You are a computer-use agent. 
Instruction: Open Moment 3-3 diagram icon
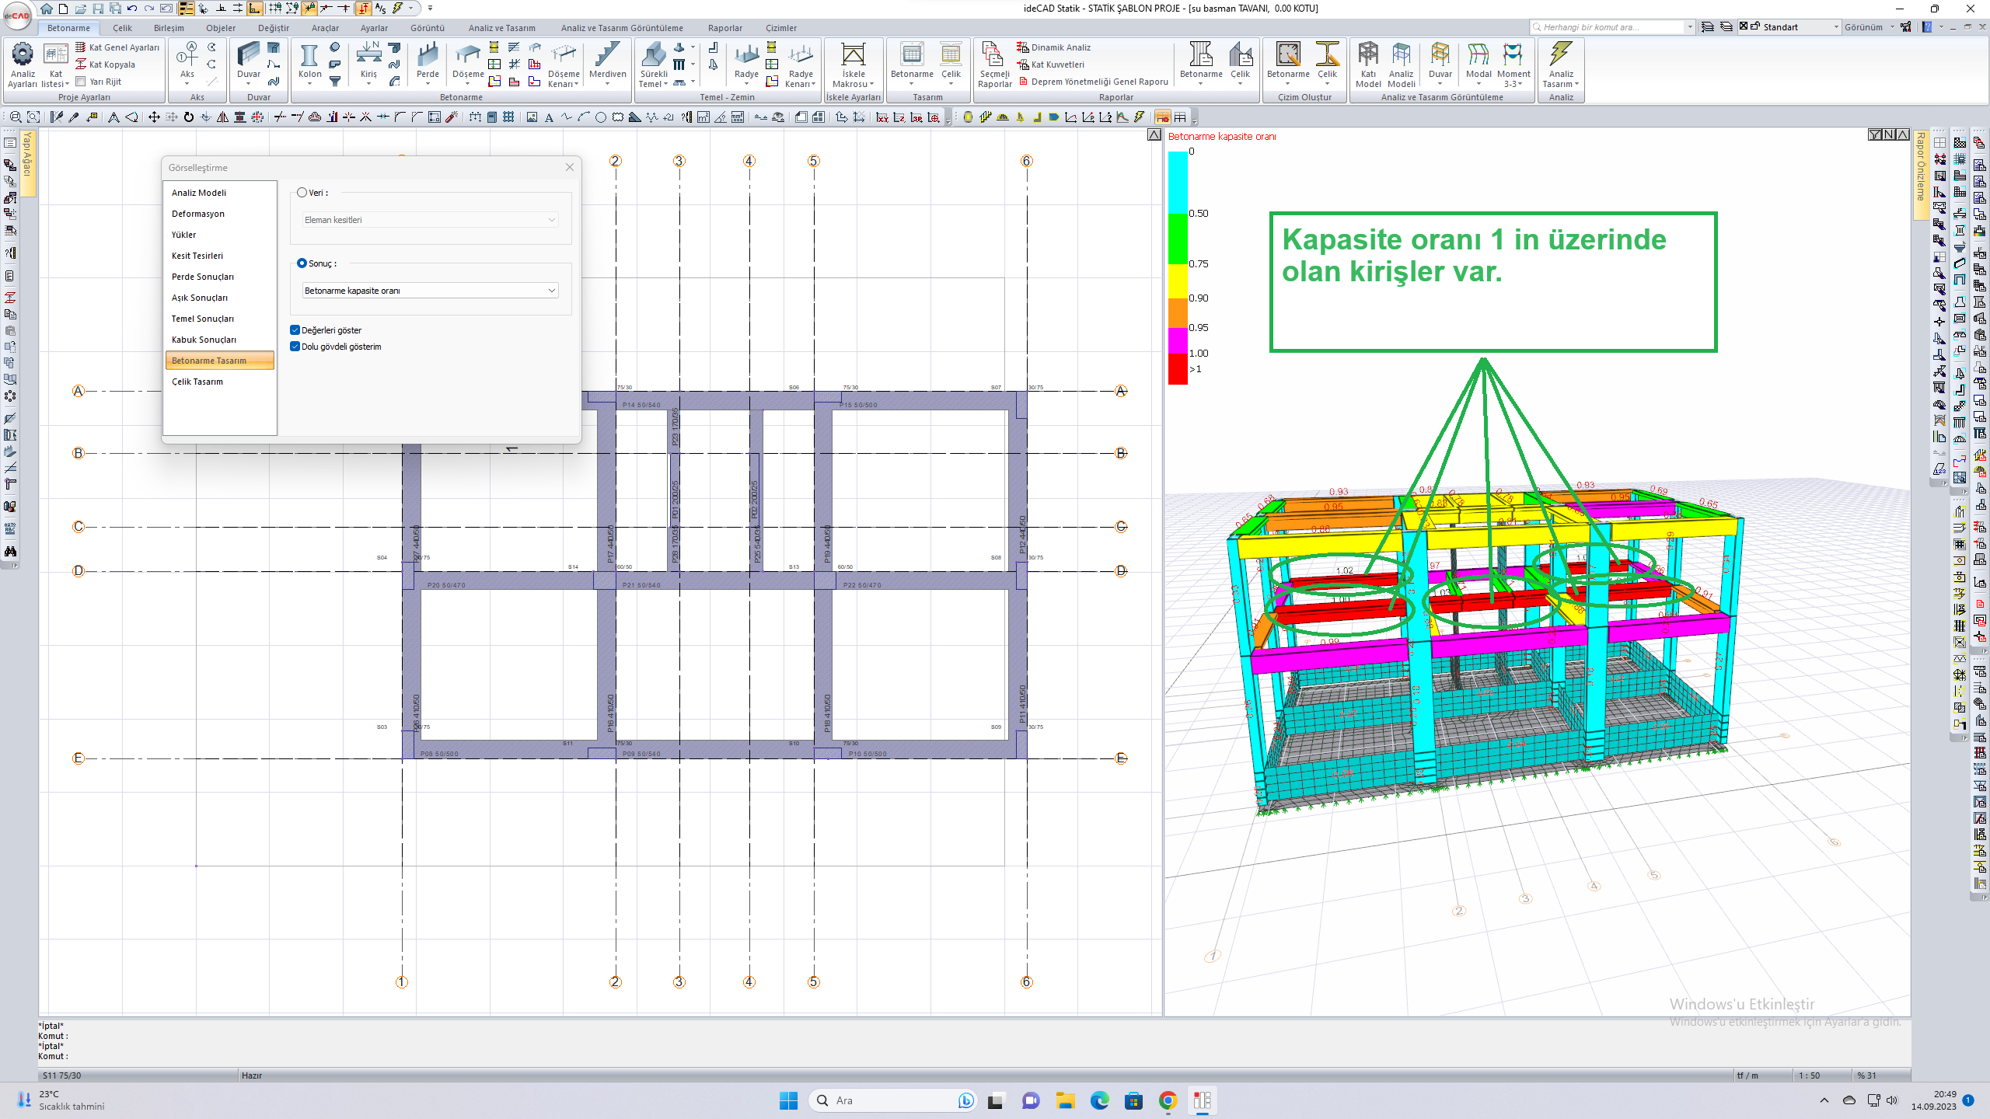pos(1513,64)
